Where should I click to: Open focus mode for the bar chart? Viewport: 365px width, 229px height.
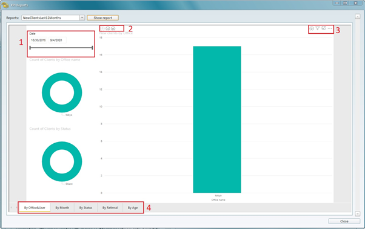[324, 28]
